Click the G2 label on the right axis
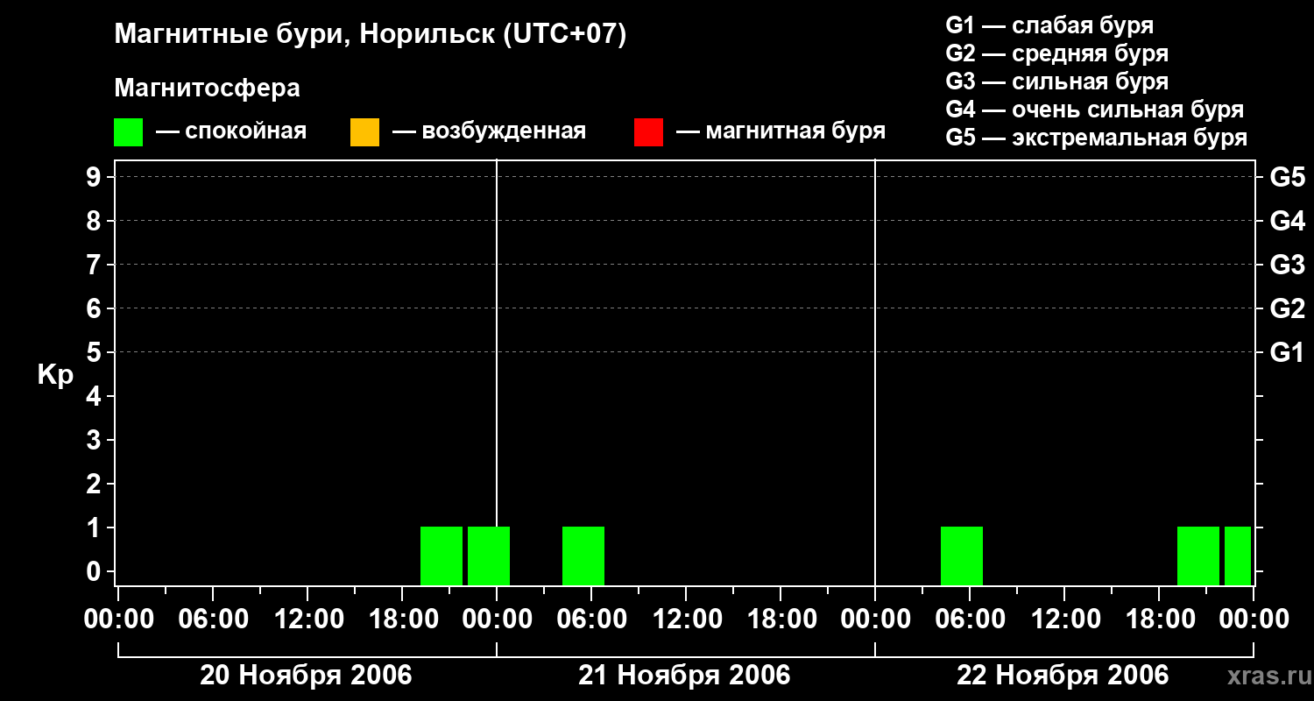Image resolution: width=1314 pixels, height=701 pixels. click(x=1287, y=308)
